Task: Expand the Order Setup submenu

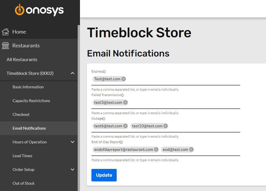Action: [73, 169]
